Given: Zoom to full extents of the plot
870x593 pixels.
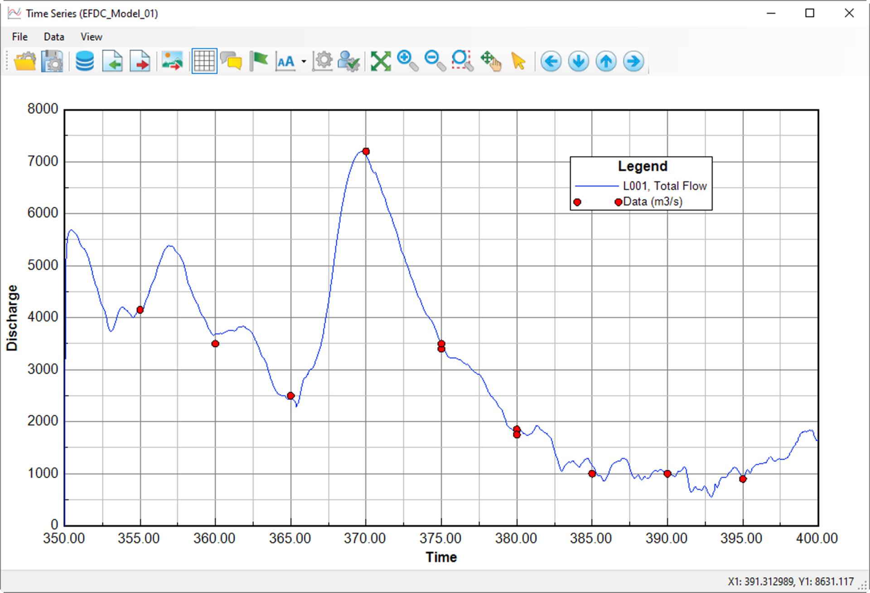Looking at the screenshot, I should 381,61.
